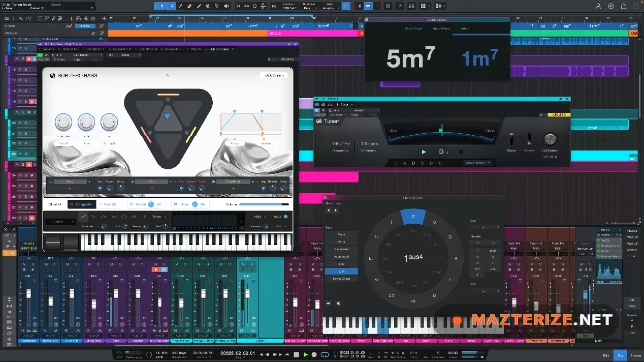Click the next chord arrow in chord selector
This screenshot has height=362, width=644.
[x=336, y=210]
